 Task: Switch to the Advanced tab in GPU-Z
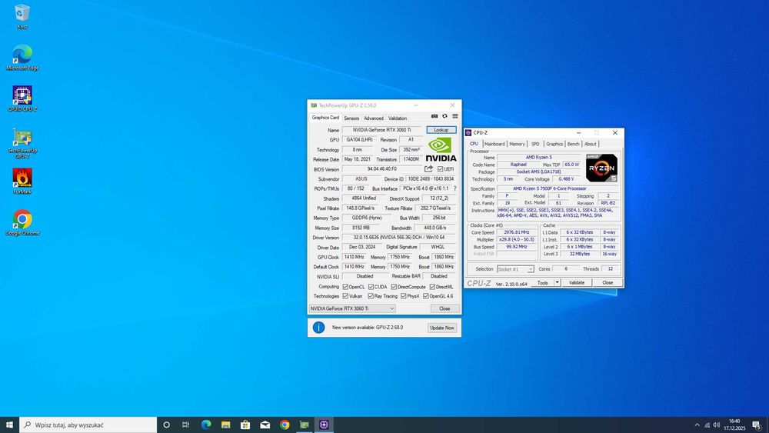pyautogui.click(x=373, y=118)
